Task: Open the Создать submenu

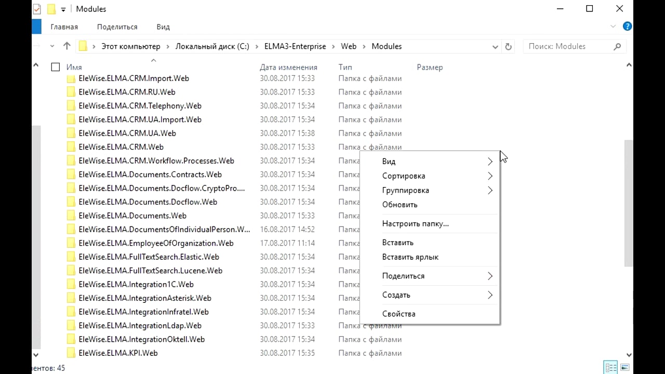Action: tap(430, 295)
